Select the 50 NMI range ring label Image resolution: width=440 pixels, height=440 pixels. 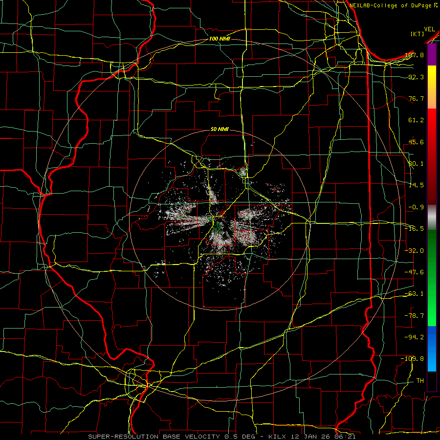pos(220,129)
